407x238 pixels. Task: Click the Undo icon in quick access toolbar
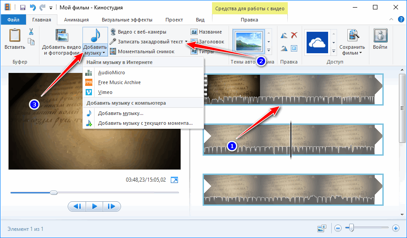33,8
